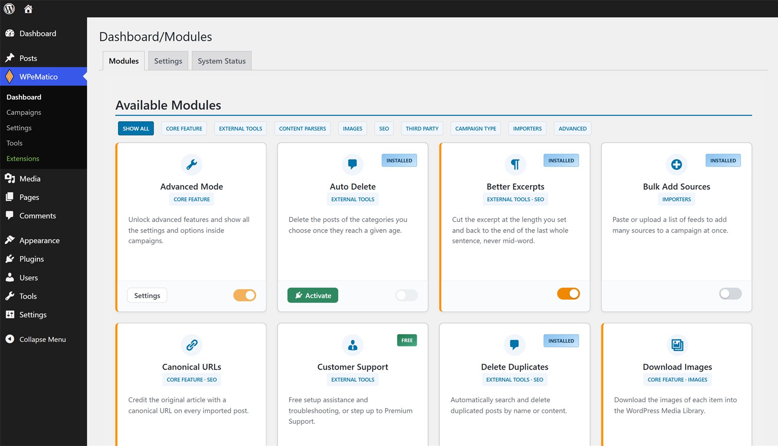Click Delete Duplicates' External Tools · SEO tag
Image resolution: width=778 pixels, height=446 pixels.
pos(514,380)
